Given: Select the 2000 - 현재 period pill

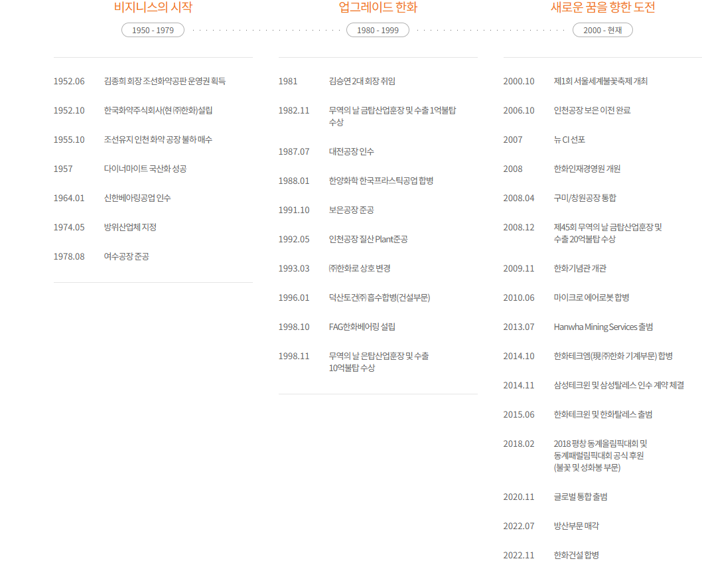Looking at the screenshot, I should click(602, 30).
